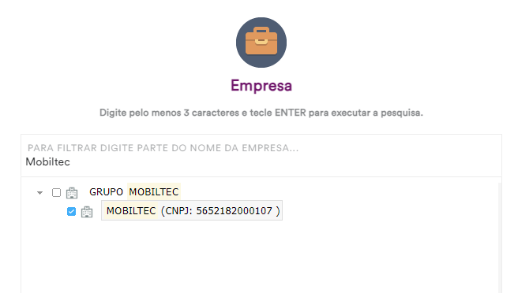Click the Empresa heading
This screenshot has width=518, height=293.
(261, 86)
